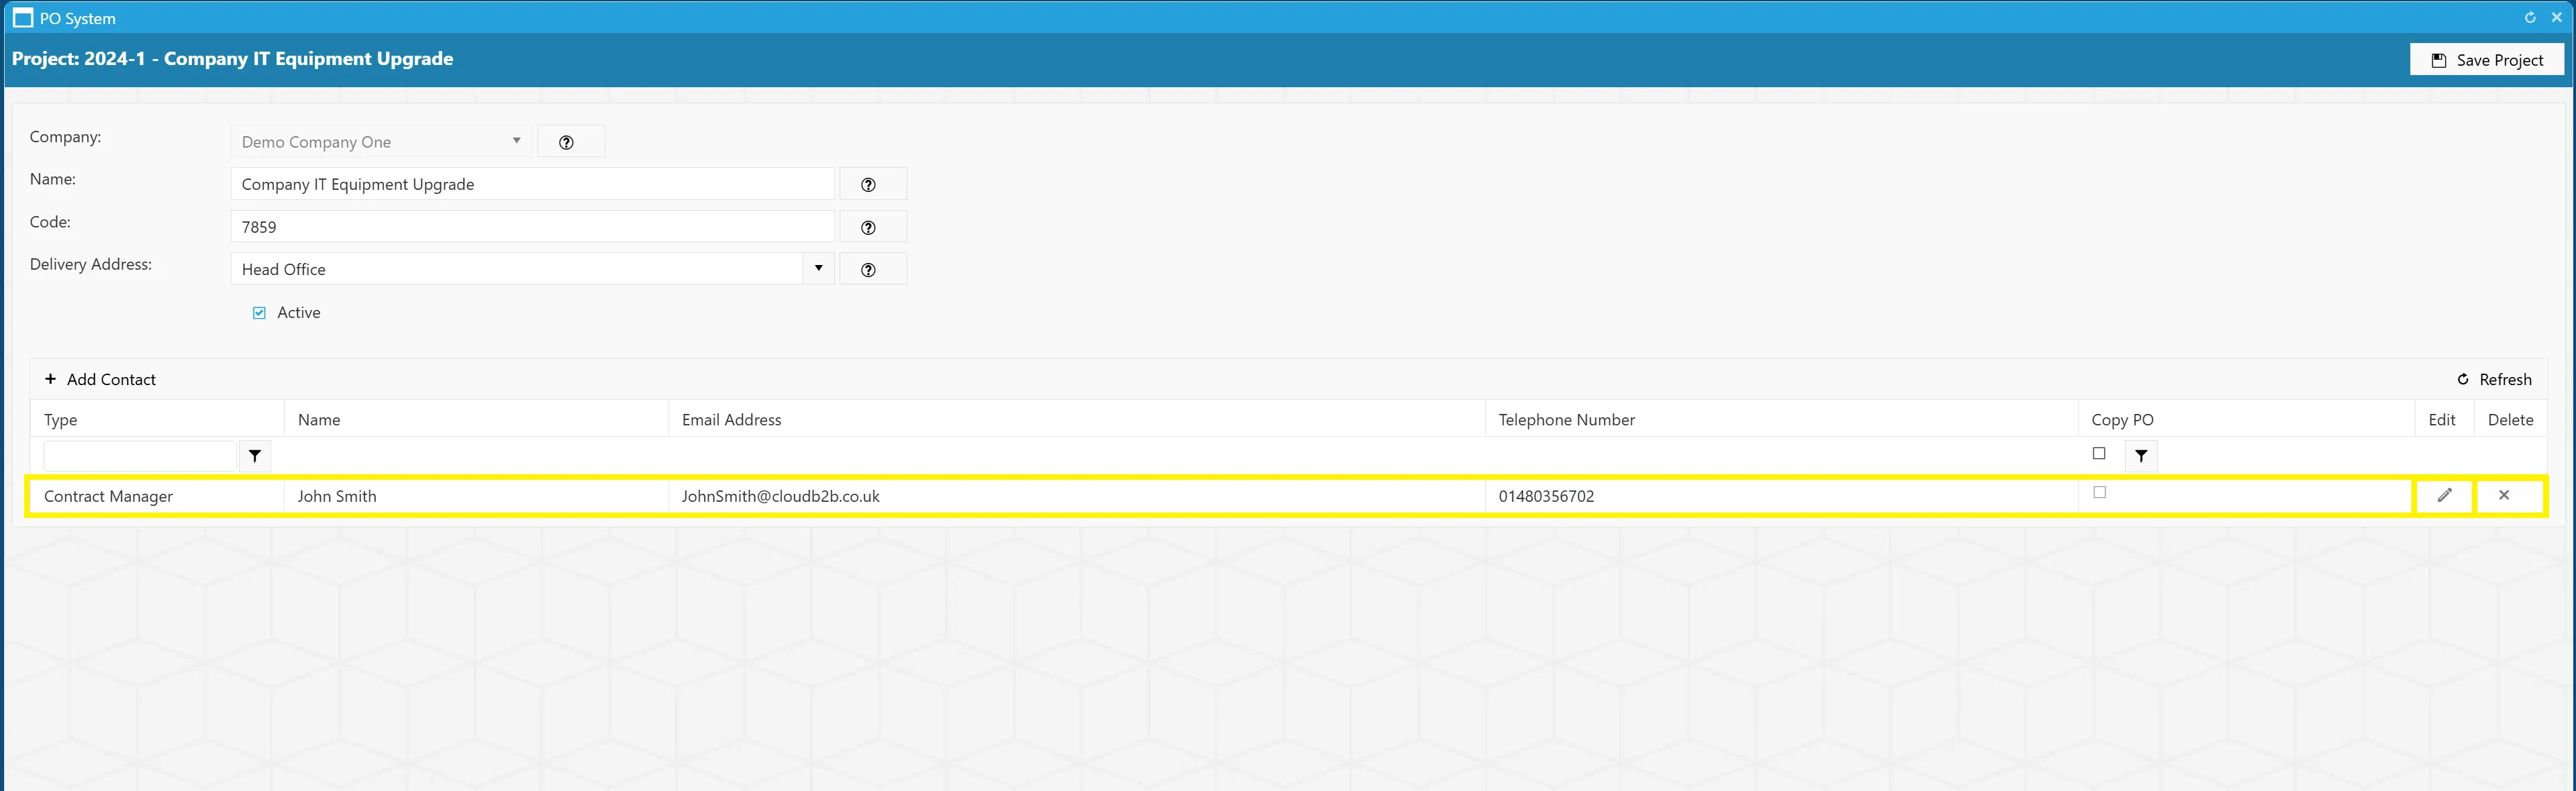Click into the Name field
Viewport: 2576px width, 791px height.
pos(532,185)
